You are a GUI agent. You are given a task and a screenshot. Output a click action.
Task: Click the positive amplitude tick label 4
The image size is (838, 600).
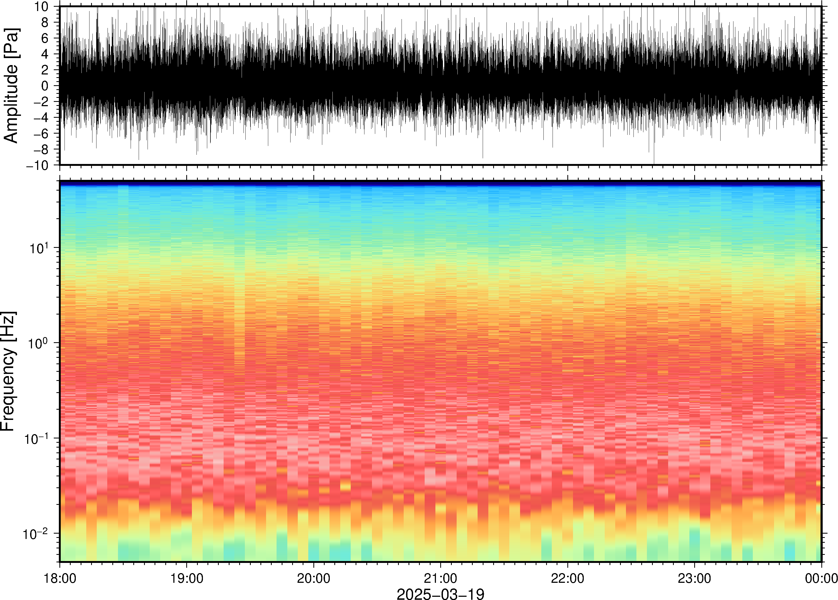pos(45,54)
